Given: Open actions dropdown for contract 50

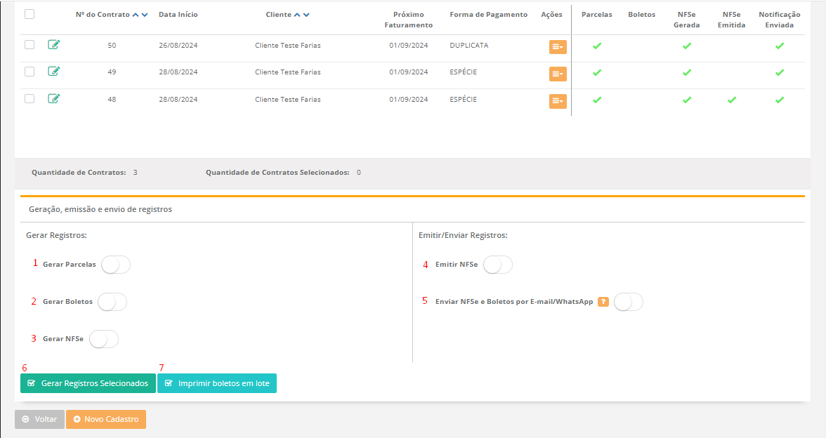Looking at the screenshot, I should click(558, 47).
